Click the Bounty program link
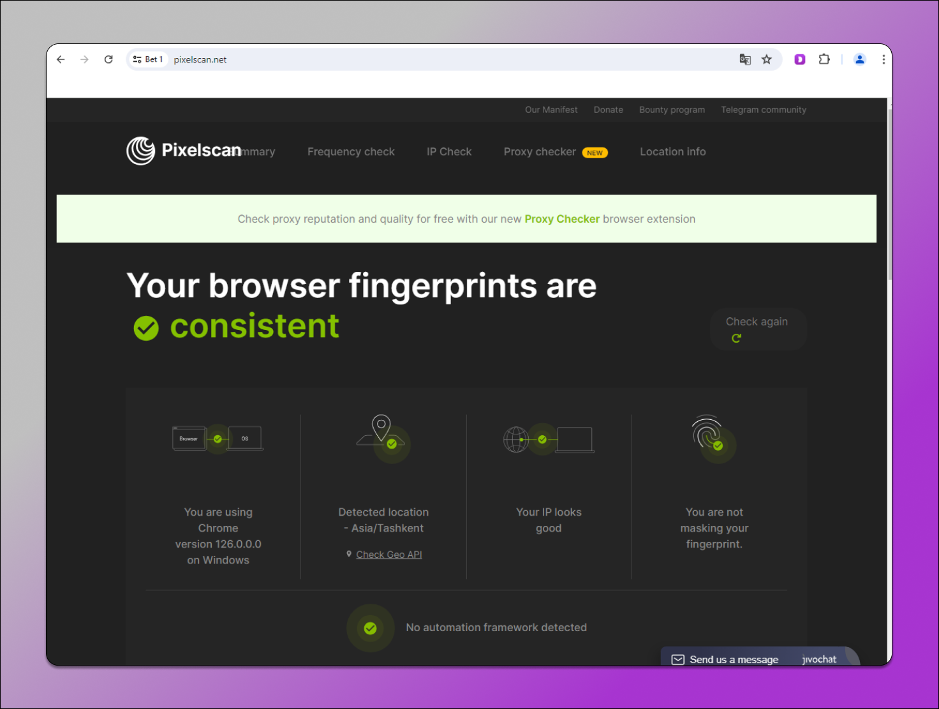Viewport: 939px width, 709px height. point(672,110)
